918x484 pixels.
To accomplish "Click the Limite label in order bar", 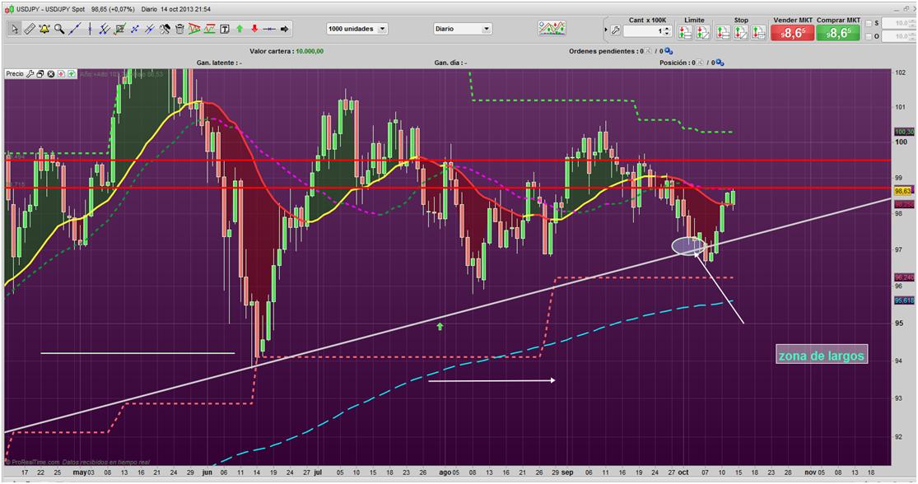I will [694, 20].
